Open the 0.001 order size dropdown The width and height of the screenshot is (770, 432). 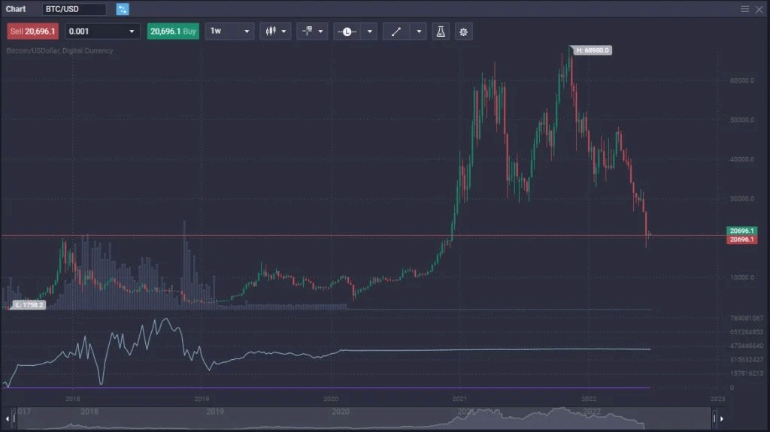[x=102, y=32]
